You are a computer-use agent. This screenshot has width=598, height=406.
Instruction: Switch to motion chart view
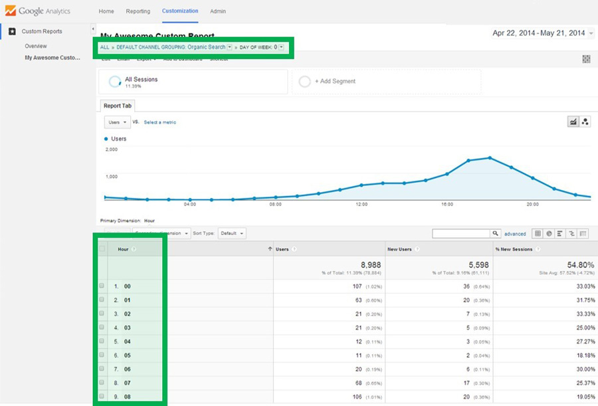click(x=585, y=122)
